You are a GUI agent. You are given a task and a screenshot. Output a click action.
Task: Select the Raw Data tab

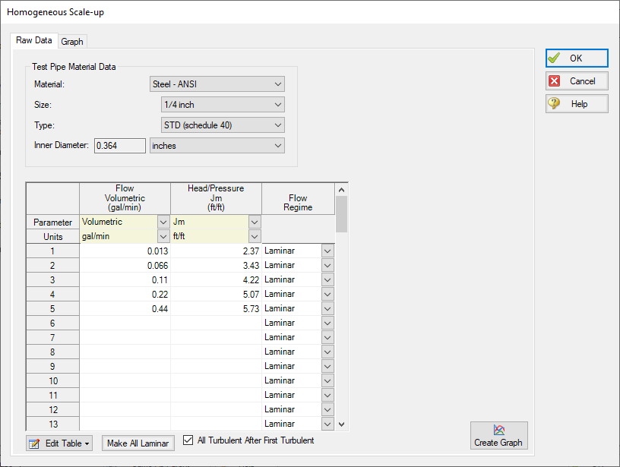[33, 40]
